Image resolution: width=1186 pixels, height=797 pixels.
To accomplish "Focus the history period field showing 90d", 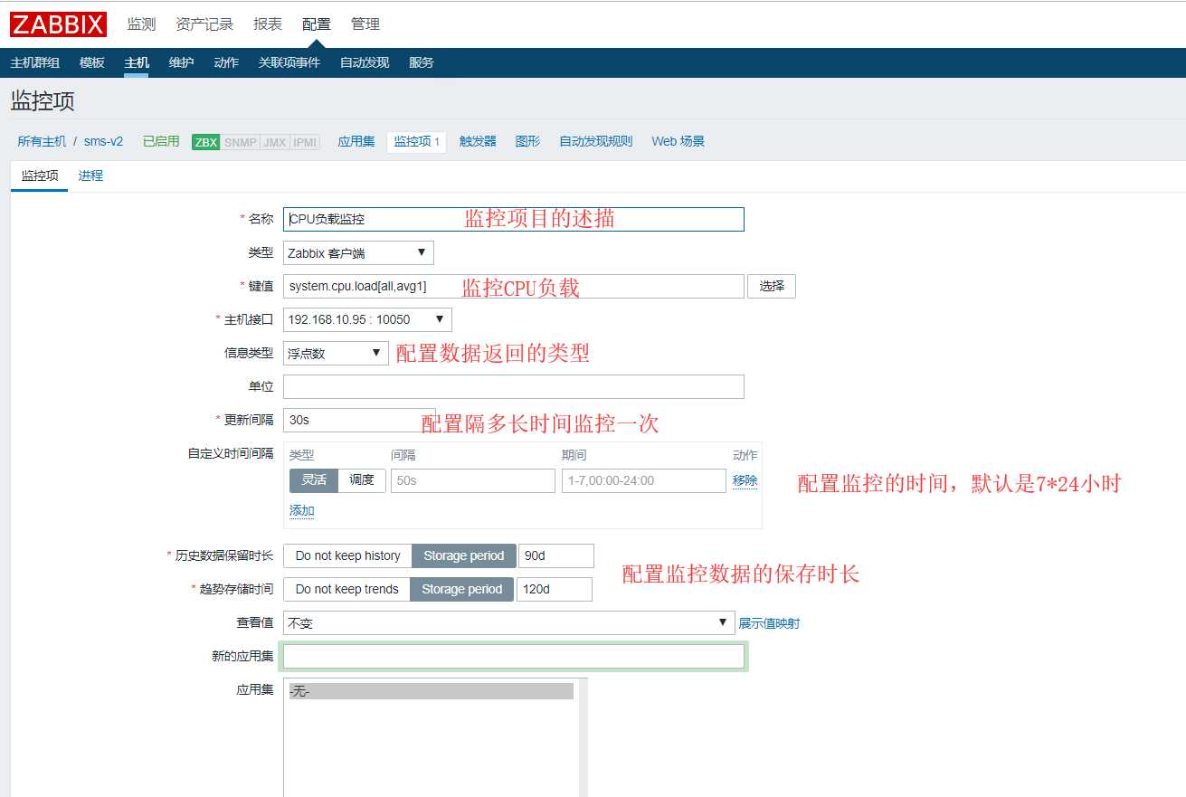I will coord(556,555).
